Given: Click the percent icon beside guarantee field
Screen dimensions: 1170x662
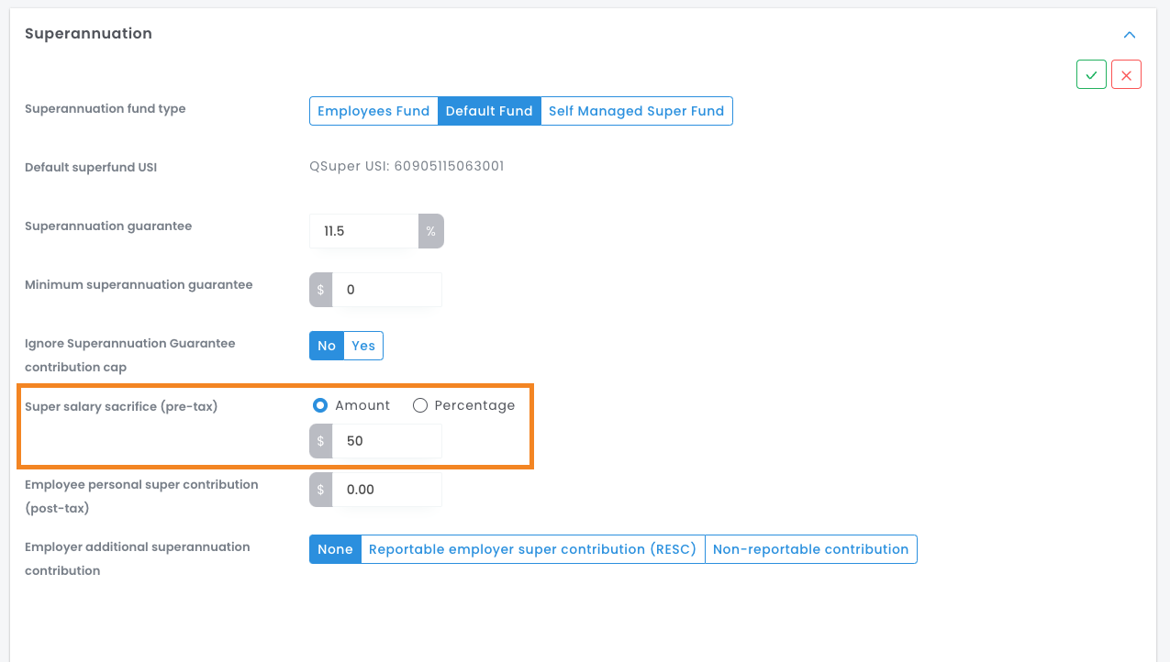Looking at the screenshot, I should point(430,231).
